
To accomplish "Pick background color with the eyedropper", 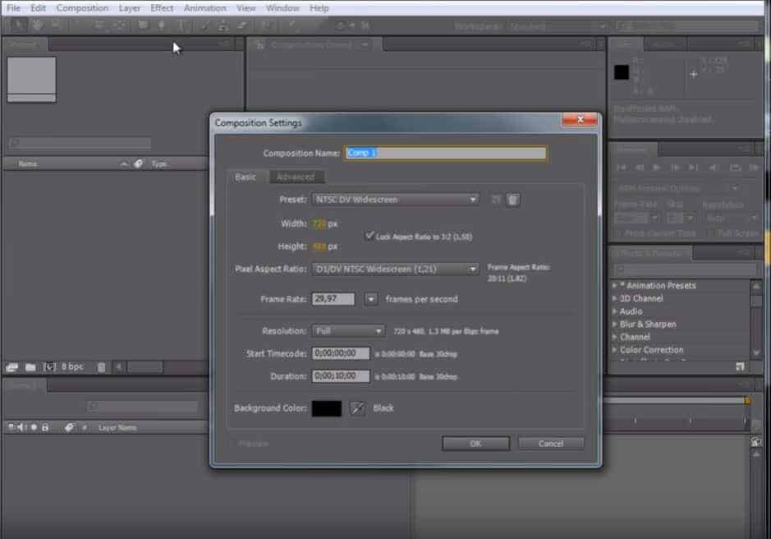I will pos(357,408).
